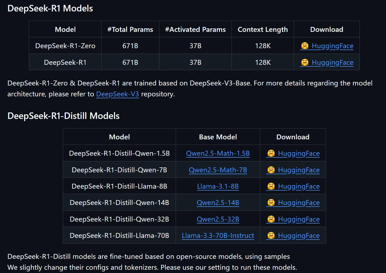
Task: Select the DeepSeek-R1-Distill Models heading
Action: coord(64,116)
